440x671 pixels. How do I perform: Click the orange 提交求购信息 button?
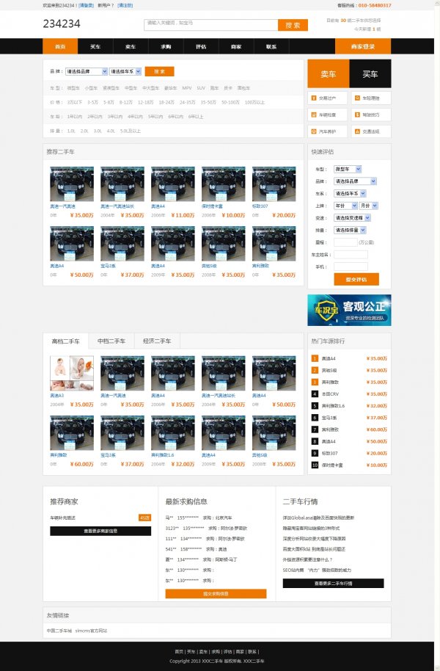click(216, 593)
